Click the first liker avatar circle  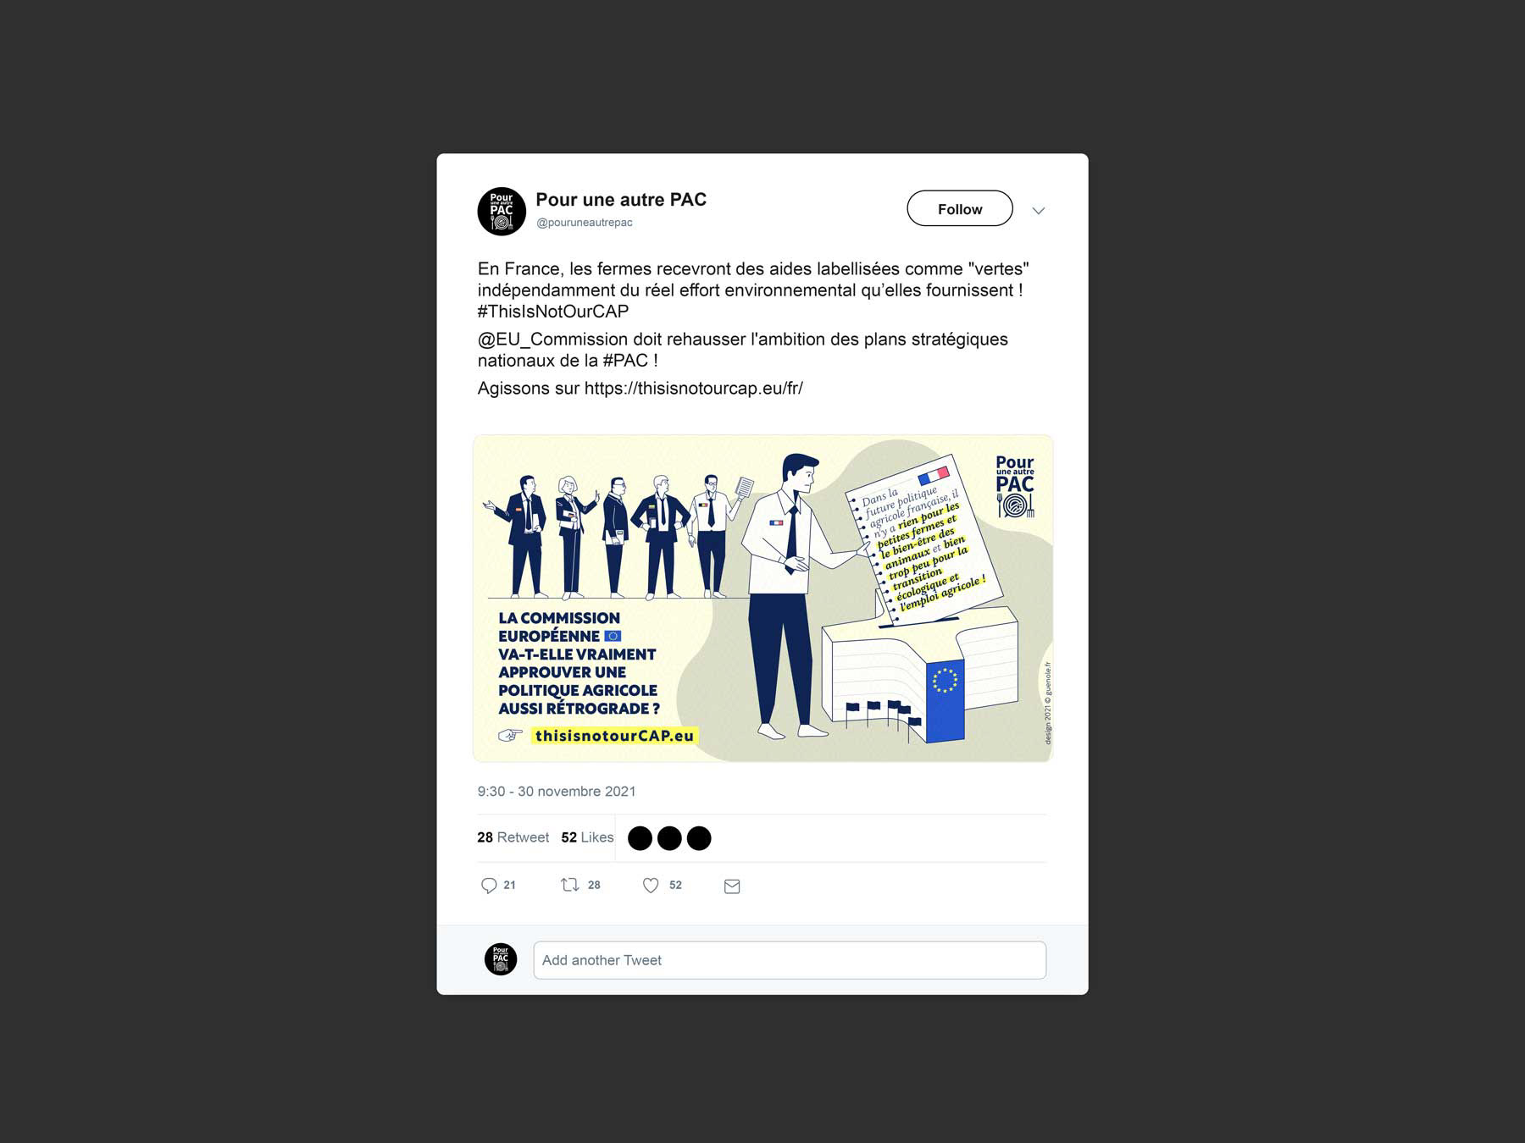(640, 838)
